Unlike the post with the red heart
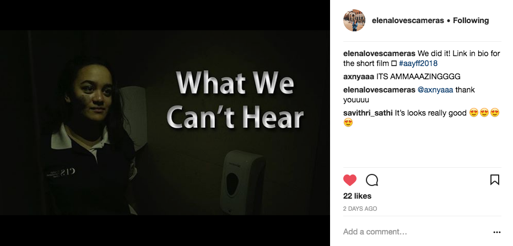Screen dimensions: 513x246 coord(350,180)
